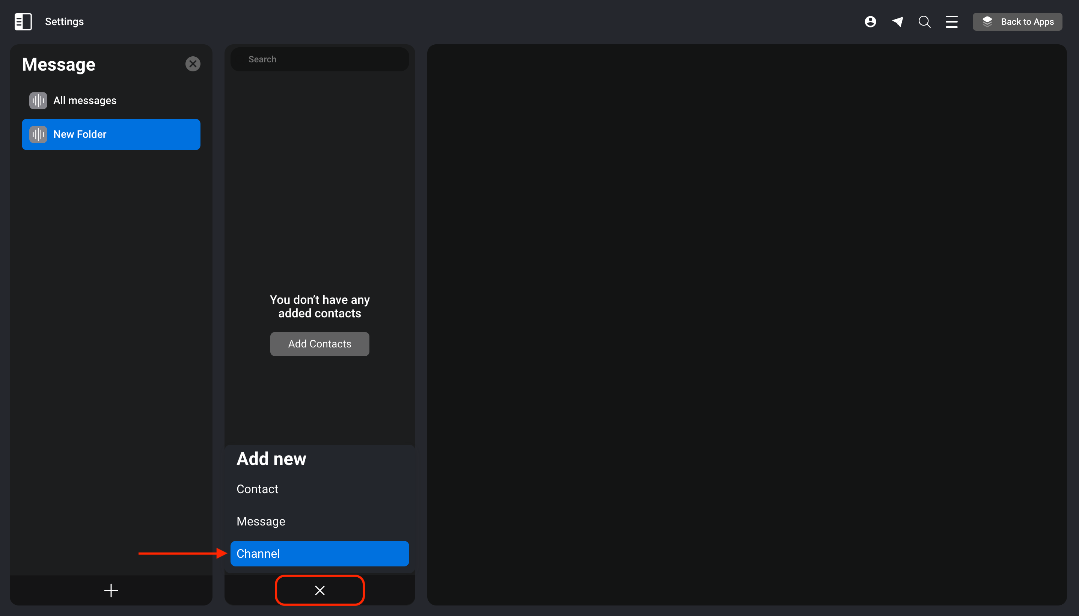1079x616 pixels.
Task: Close the Message panel
Action: pos(193,64)
